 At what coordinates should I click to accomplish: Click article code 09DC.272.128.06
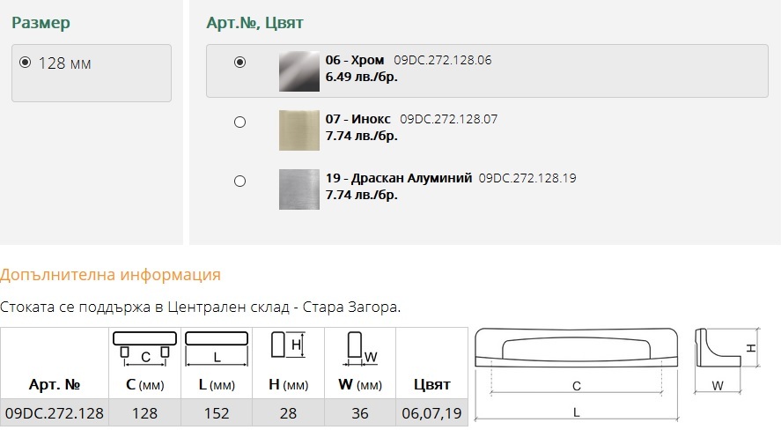442,60
